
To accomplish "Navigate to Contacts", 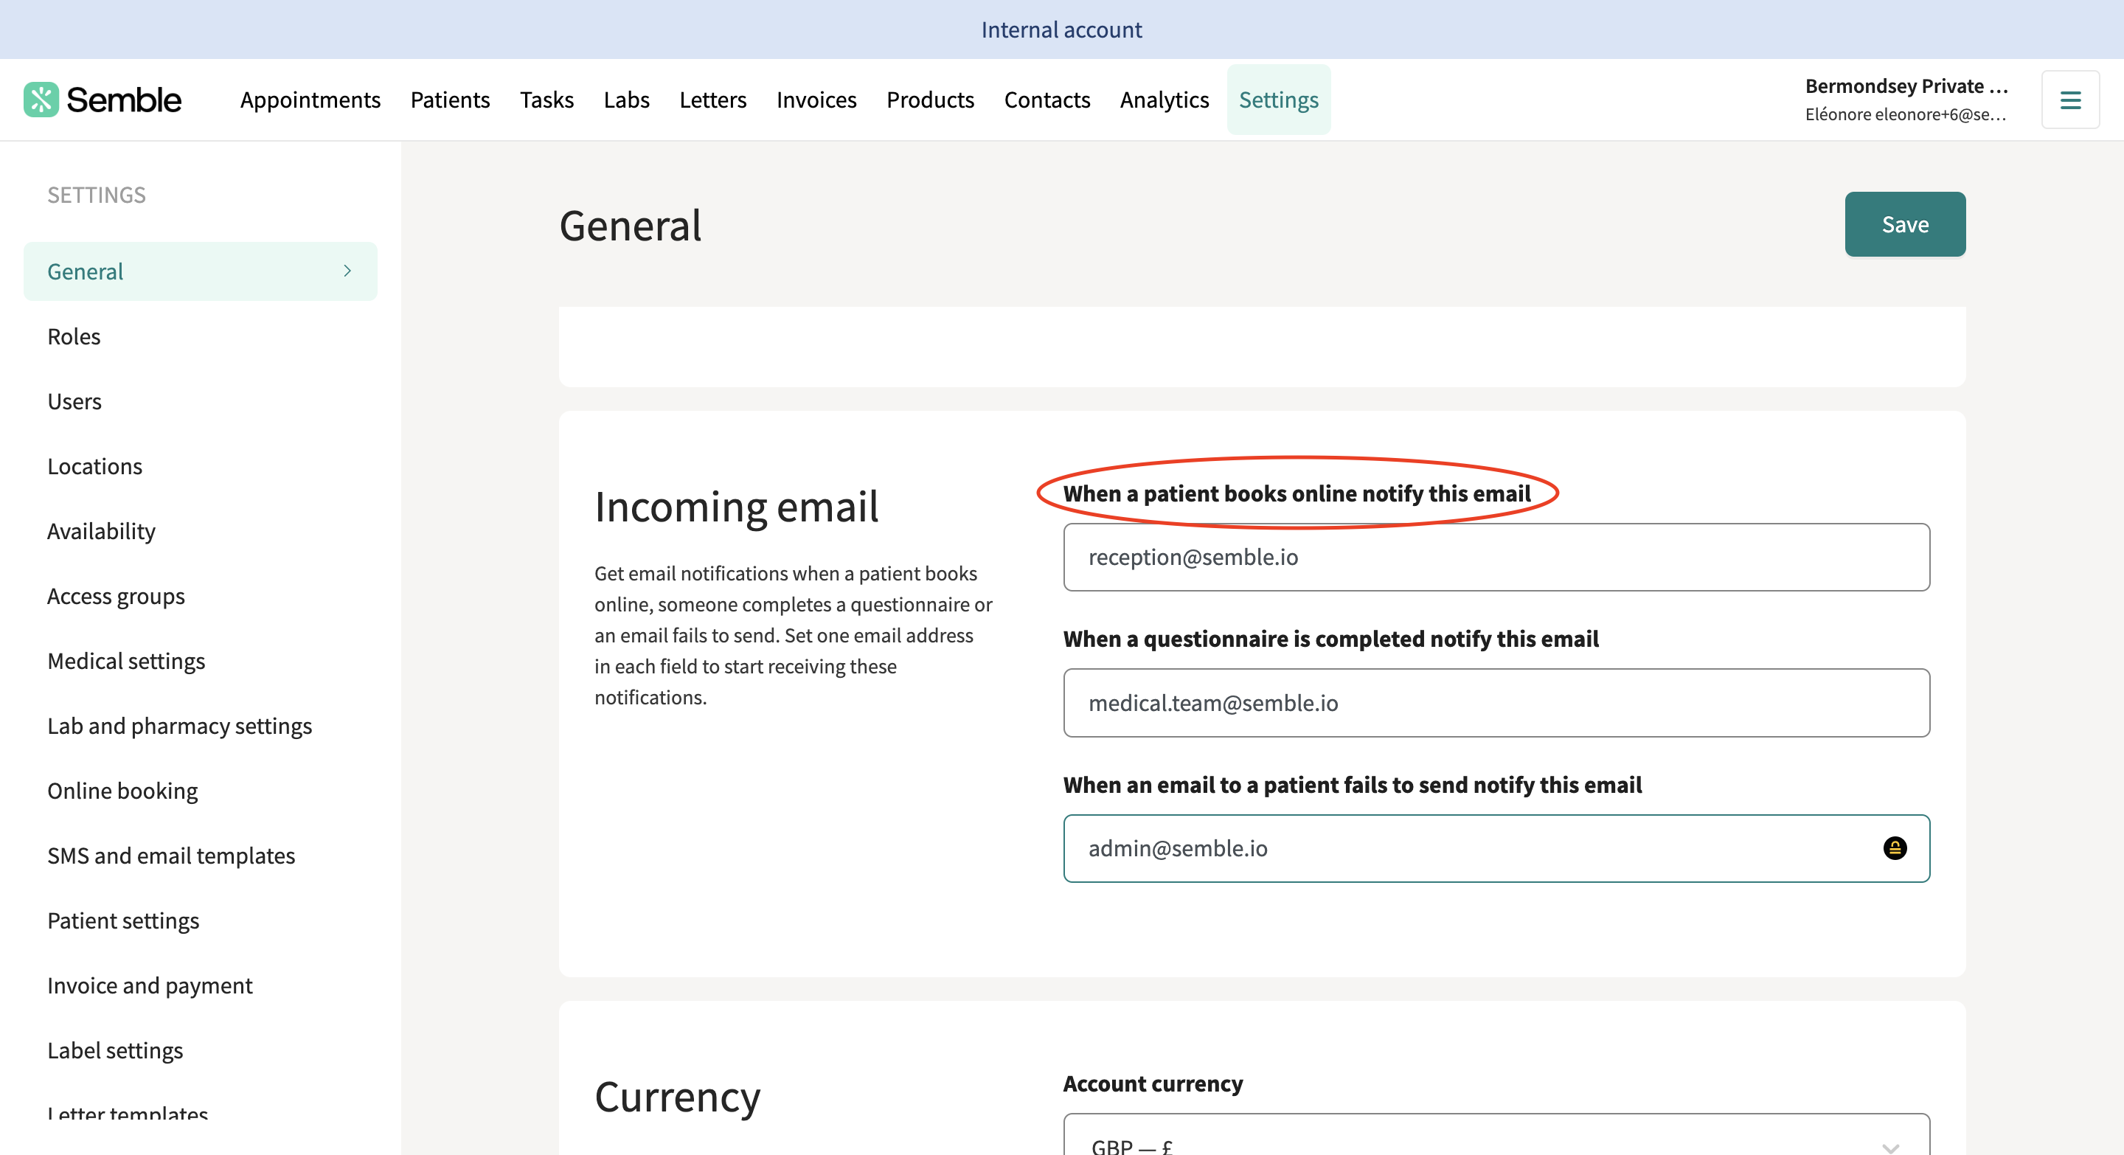I will click(x=1047, y=100).
